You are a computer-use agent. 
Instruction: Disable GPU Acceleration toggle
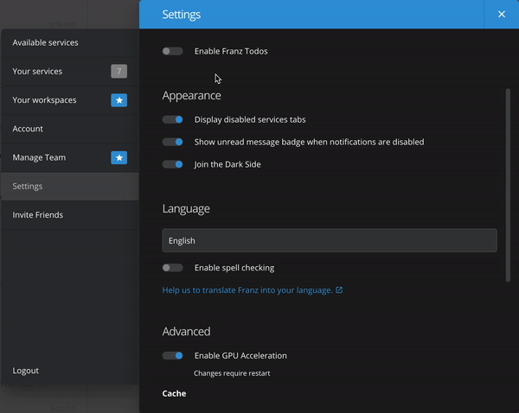click(172, 355)
